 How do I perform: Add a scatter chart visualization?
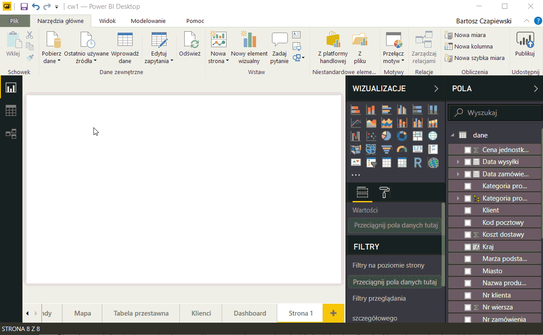click(371, 136)
